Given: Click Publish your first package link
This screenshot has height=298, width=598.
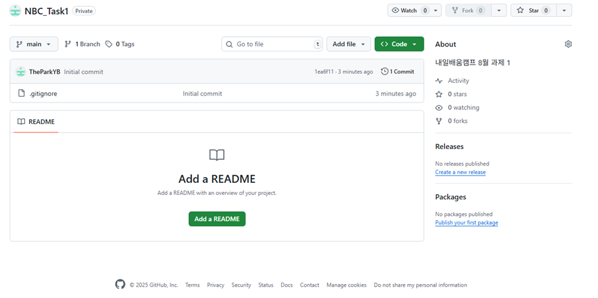Looking at the screenshot, I should tap(466, 222).
